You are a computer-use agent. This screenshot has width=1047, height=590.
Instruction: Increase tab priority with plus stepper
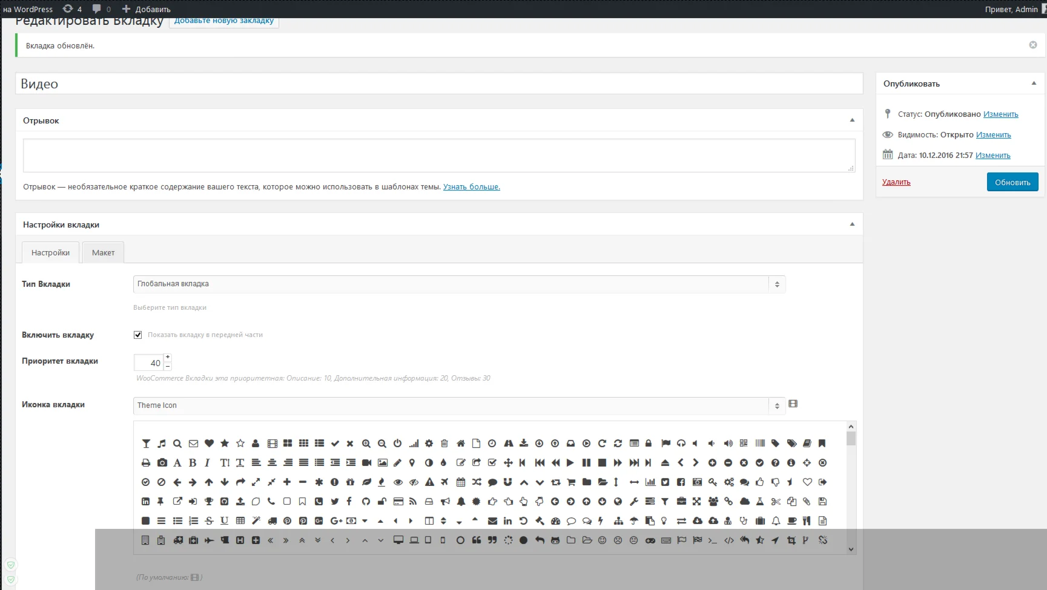(x=168, y=358)
